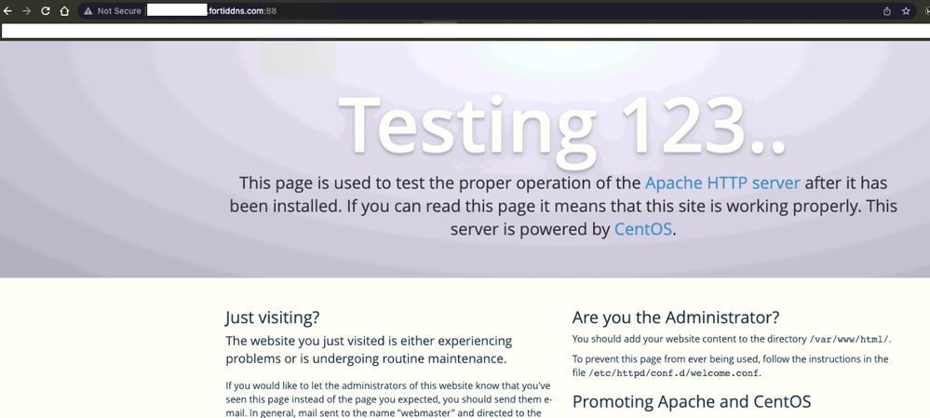This screenshot has width=930, height=418.
Task: Bookmark this page with the star icon
Action: click(906, 10)
